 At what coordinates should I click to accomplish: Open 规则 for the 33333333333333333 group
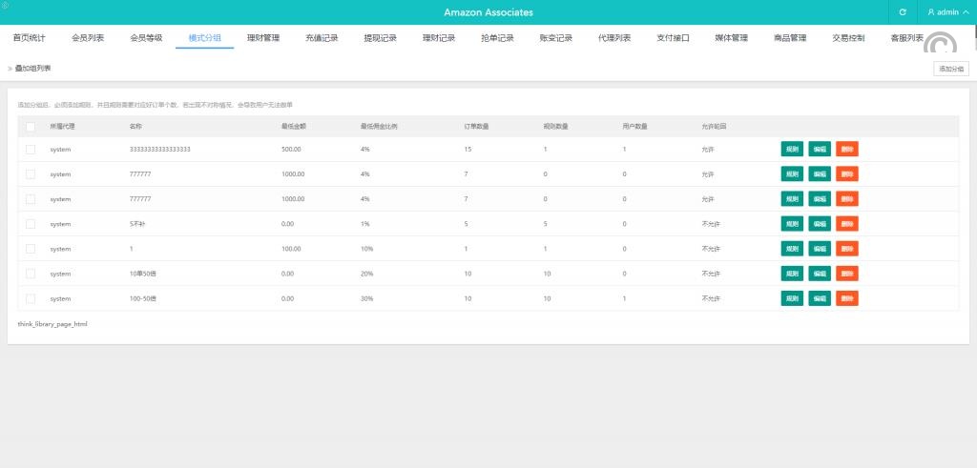click(792, 150)
